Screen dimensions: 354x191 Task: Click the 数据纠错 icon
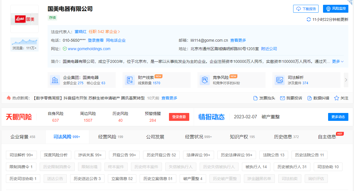(x=310, y=98)
